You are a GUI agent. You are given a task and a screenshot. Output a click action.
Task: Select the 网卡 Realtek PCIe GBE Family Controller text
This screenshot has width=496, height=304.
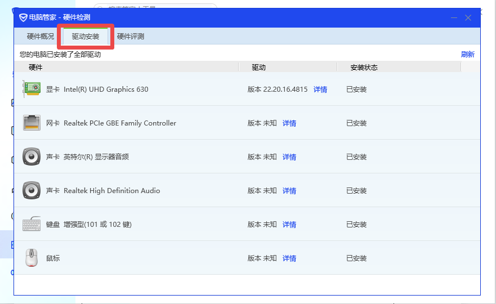pyautogui.click(x=111, y=123)
